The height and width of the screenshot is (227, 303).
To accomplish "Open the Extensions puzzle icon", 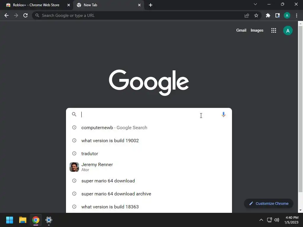I will pyautogui.click(x=268, y=15).
